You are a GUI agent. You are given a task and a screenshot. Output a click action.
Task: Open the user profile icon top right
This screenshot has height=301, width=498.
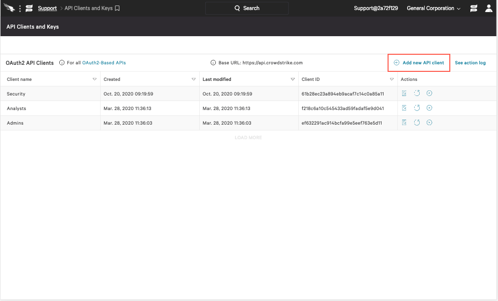tap(488, 8)
